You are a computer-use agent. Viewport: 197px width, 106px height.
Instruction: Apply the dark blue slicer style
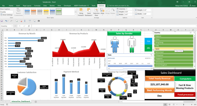(52, 12)
